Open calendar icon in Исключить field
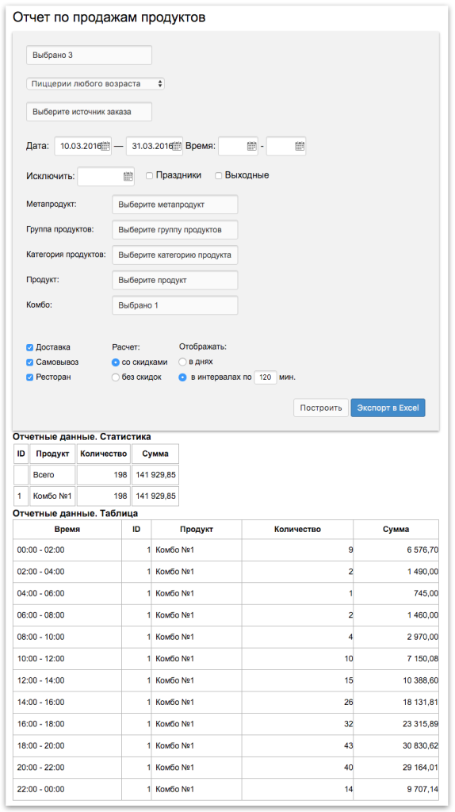This screenshot has height=812, width=455. point(128,176)
